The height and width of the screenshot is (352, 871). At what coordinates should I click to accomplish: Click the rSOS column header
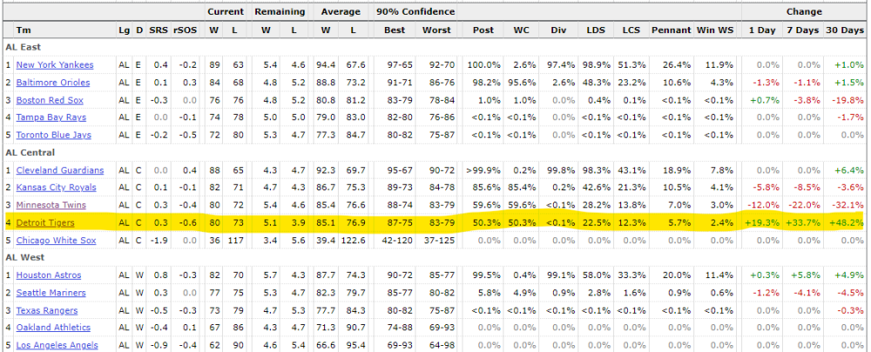tap(186, 30)
